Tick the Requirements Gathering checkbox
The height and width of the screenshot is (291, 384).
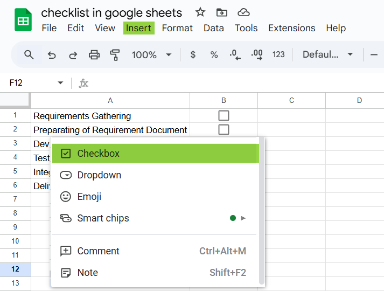(224, 116)
